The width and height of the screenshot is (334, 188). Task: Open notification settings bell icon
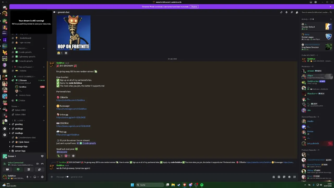point(286,12)
